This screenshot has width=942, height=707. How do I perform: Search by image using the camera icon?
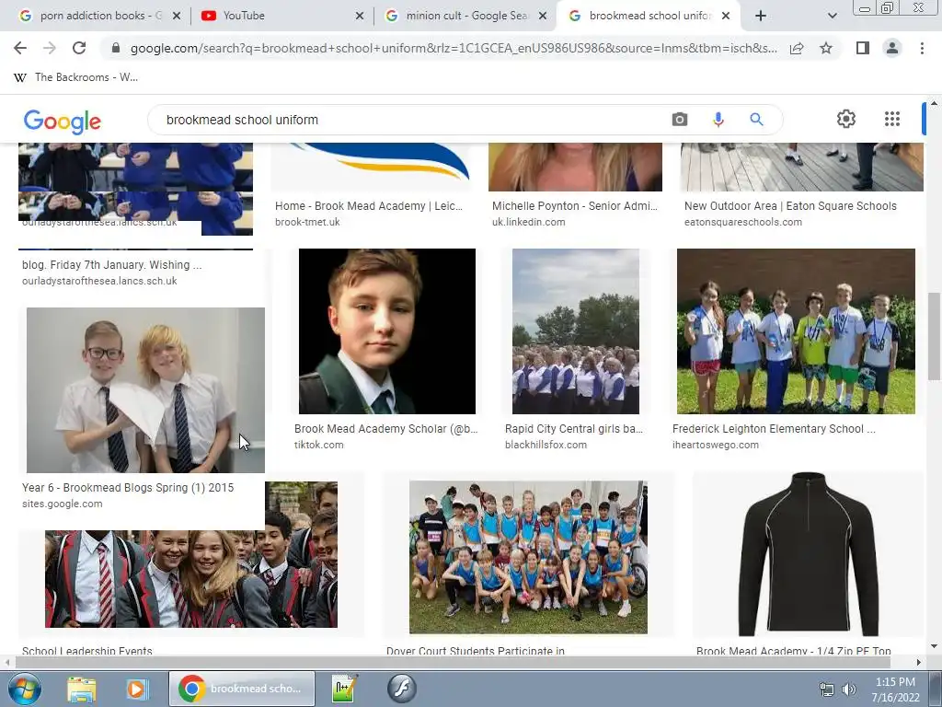(x=680, y=120)
